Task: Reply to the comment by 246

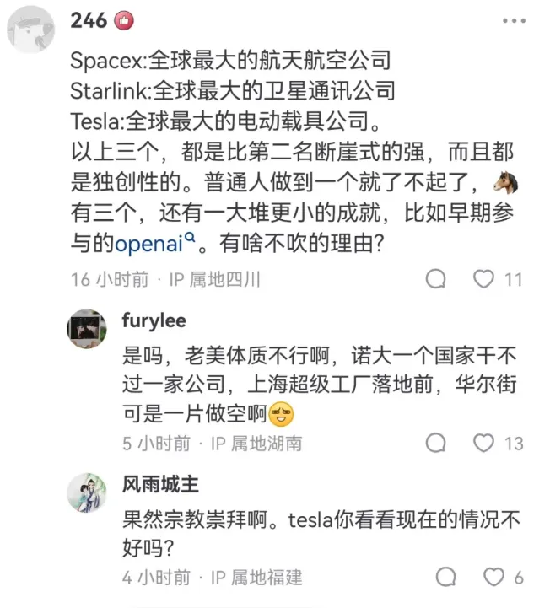Action: click(x=436, y=279)
